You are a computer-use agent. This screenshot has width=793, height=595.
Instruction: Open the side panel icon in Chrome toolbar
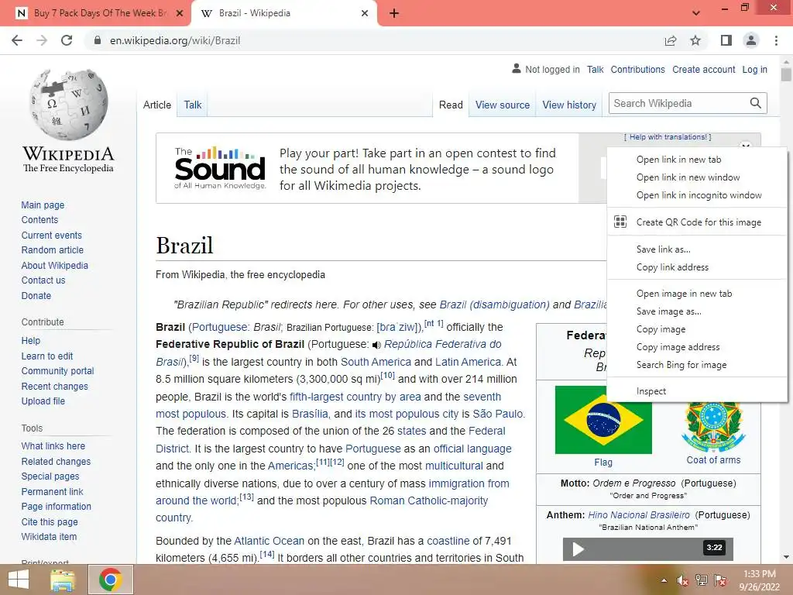pyautogui.click(x=726, y=40)
